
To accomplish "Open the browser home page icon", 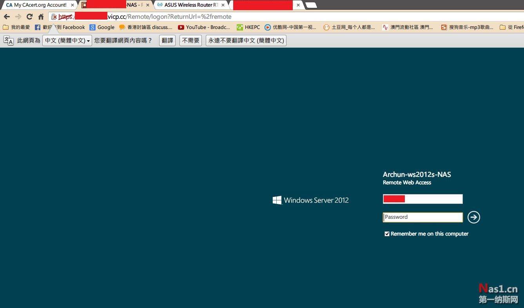I will click(41, 17).
